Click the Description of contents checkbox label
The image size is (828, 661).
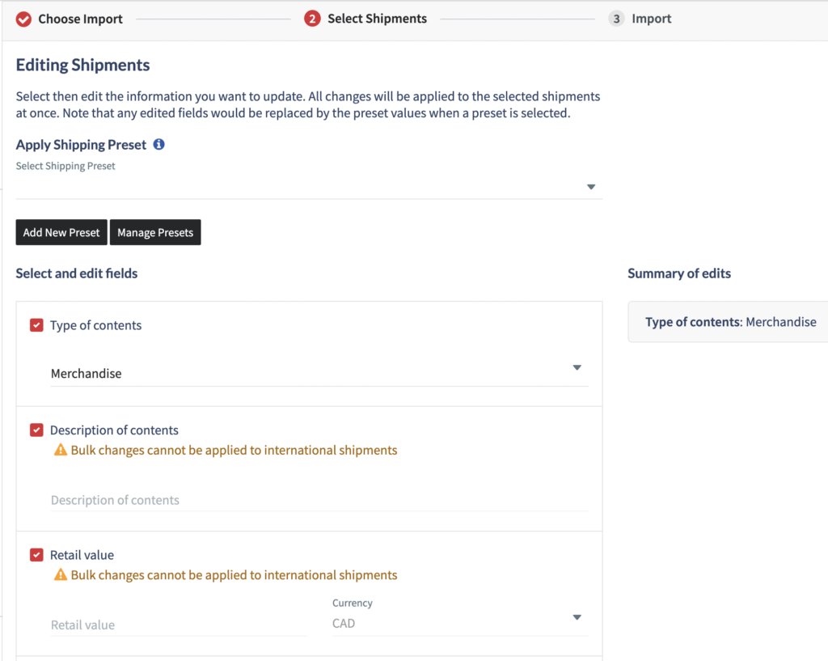(114, 430)
